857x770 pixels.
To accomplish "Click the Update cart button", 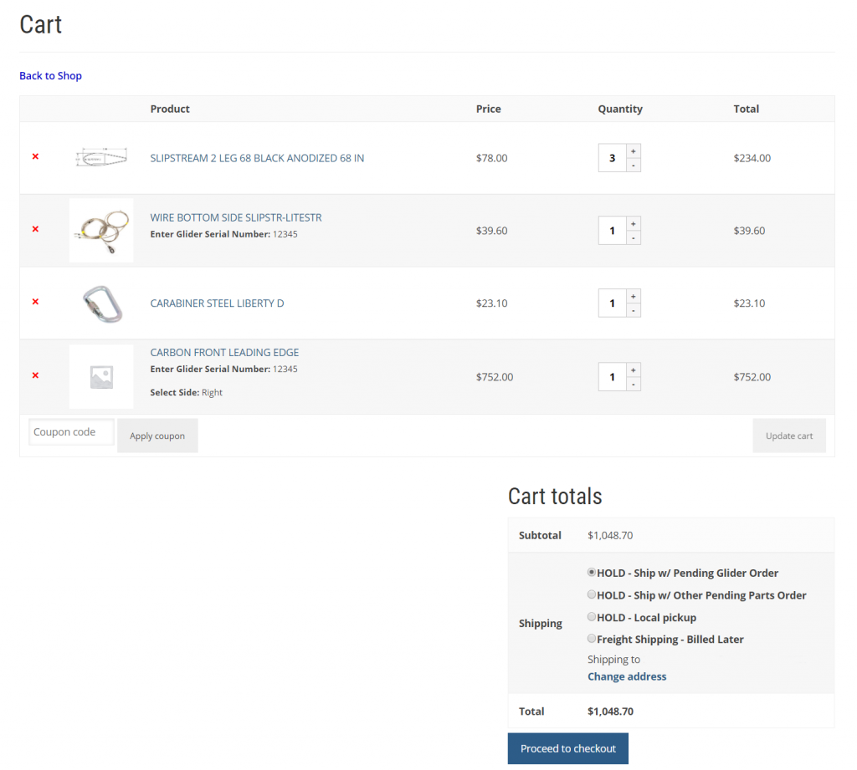I will [788, 436].
